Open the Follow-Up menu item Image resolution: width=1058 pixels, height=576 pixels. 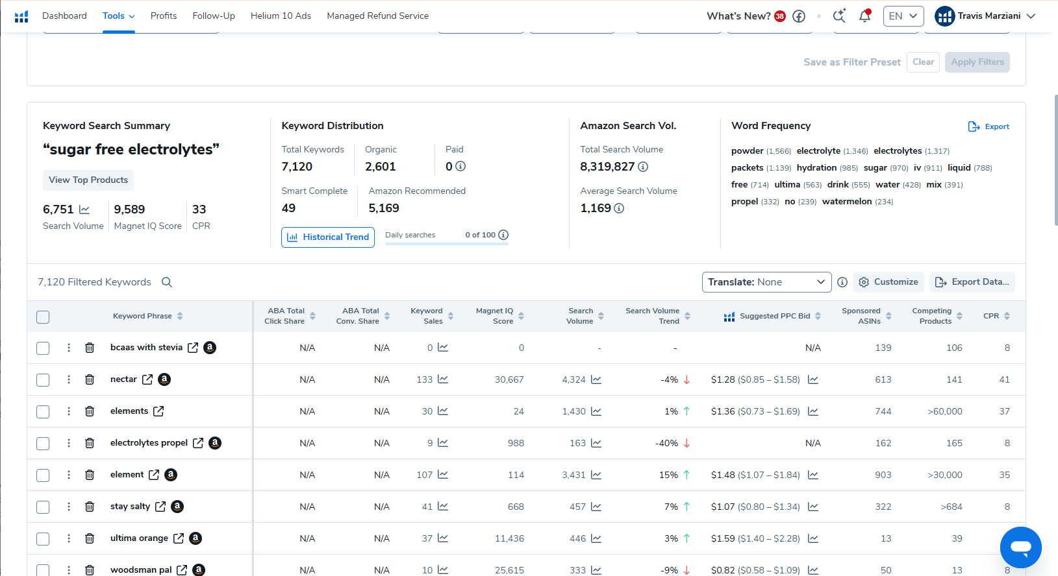(x=214, y=16)
